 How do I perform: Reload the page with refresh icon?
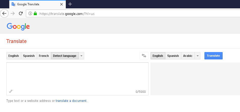(x=21, y=13)
